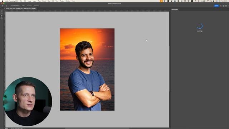This screenshot has width=229, height=129.
Task: Click the vertical scrollbar beside the canvas
Action: (170, 69)
